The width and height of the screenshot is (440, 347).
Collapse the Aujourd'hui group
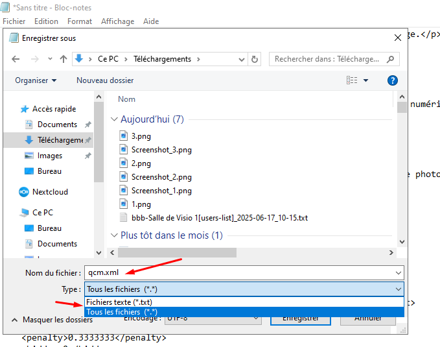115,120
